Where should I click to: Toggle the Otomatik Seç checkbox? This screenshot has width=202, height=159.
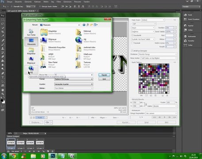click(11, 7)
